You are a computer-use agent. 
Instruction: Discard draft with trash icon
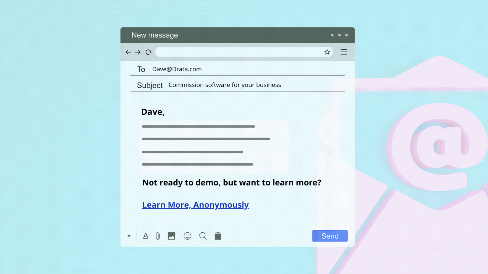pyautogui.click(x=218, y=236)
